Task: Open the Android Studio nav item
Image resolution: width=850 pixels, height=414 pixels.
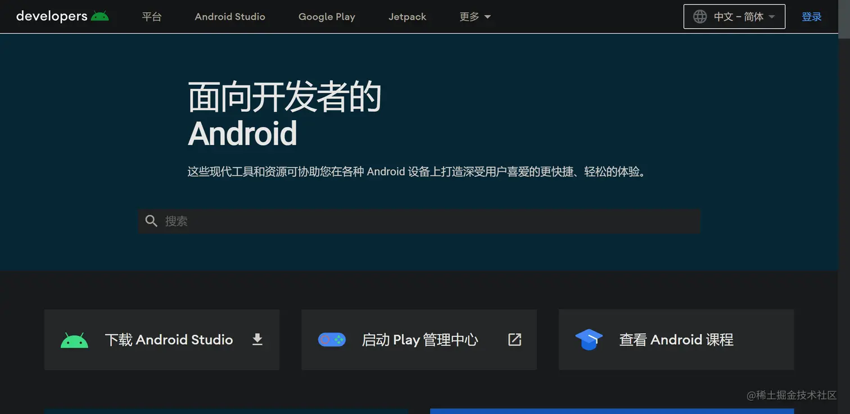Action: click(230, 17)
